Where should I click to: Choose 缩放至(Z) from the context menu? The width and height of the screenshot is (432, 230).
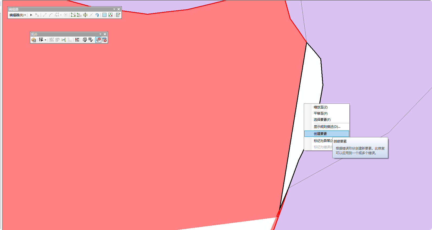coord(327,107)
